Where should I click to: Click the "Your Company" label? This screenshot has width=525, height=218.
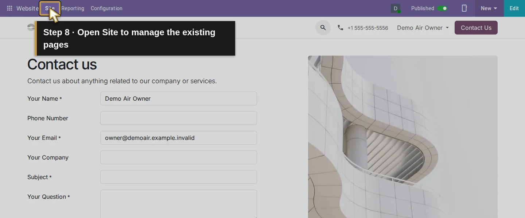coord(48,157)
